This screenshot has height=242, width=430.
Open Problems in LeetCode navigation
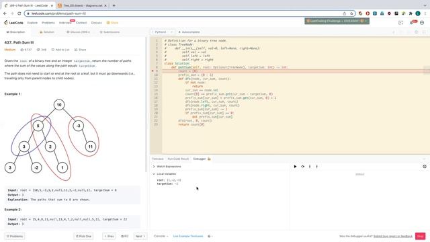coord(48,23)
